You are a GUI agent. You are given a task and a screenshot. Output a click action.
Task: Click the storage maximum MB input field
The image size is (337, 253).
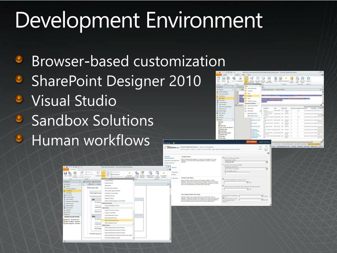[237, 182]
